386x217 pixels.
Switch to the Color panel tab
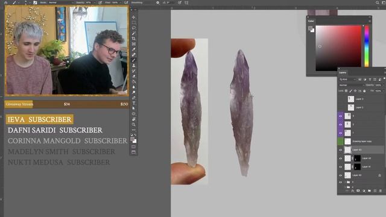click(x=311, y=21)
